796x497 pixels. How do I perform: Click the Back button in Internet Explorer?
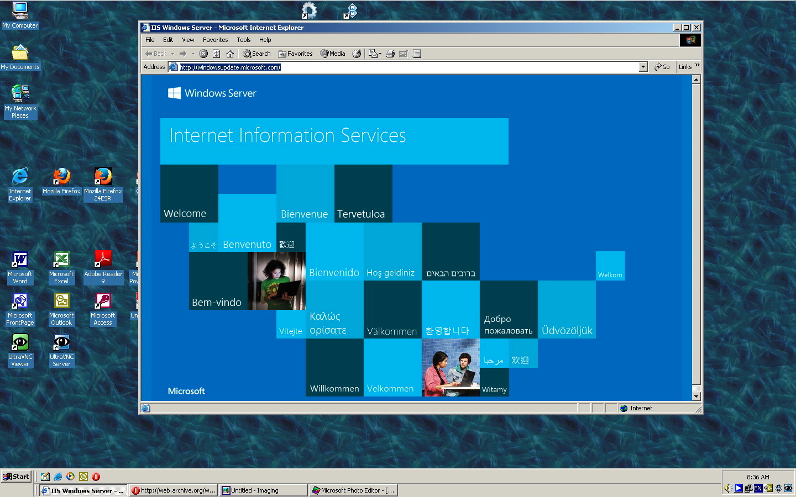pyautogui.click(x=155, y=54)
